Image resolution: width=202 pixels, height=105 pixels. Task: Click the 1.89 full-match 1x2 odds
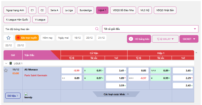pyautogui.click(x=116, y=78)
